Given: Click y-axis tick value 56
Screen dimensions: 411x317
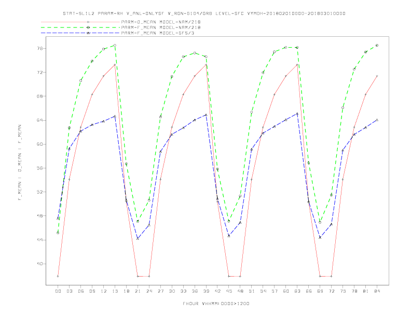Looking at the screenshot, I should 39,168.
